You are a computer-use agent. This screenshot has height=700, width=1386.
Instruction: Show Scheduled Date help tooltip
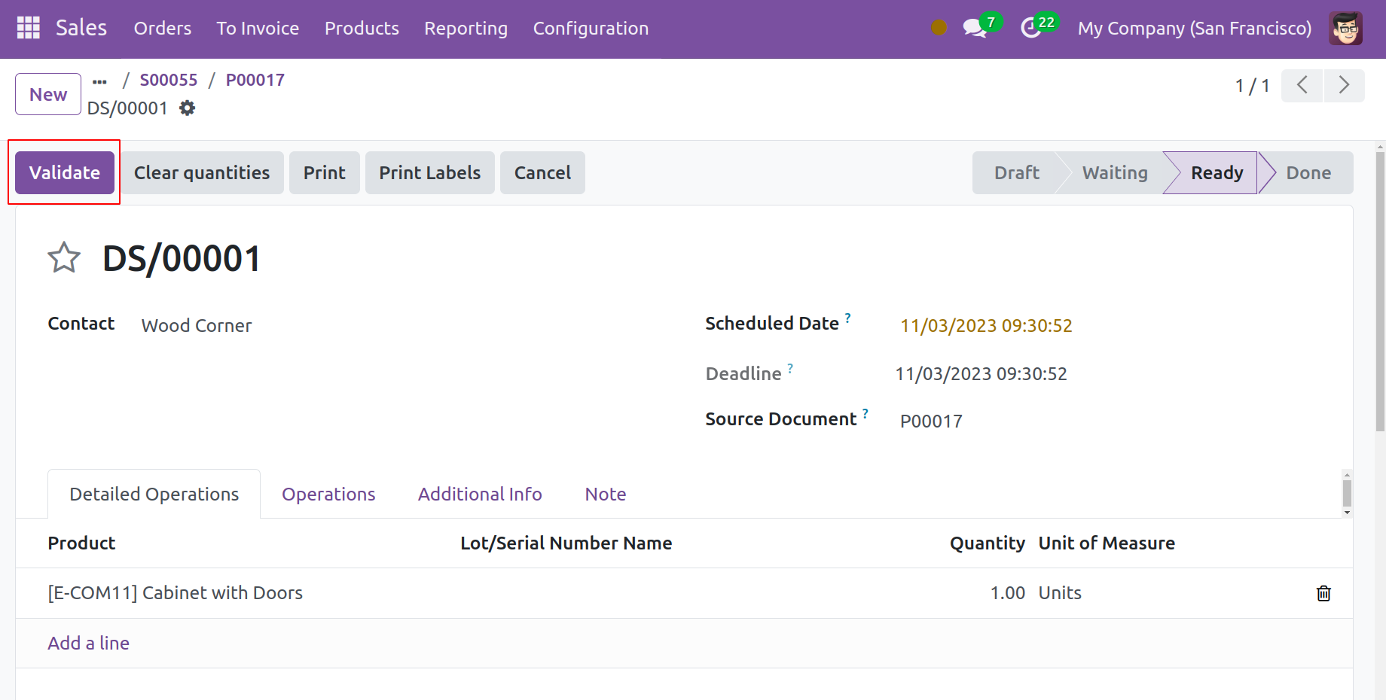point(848,318)
